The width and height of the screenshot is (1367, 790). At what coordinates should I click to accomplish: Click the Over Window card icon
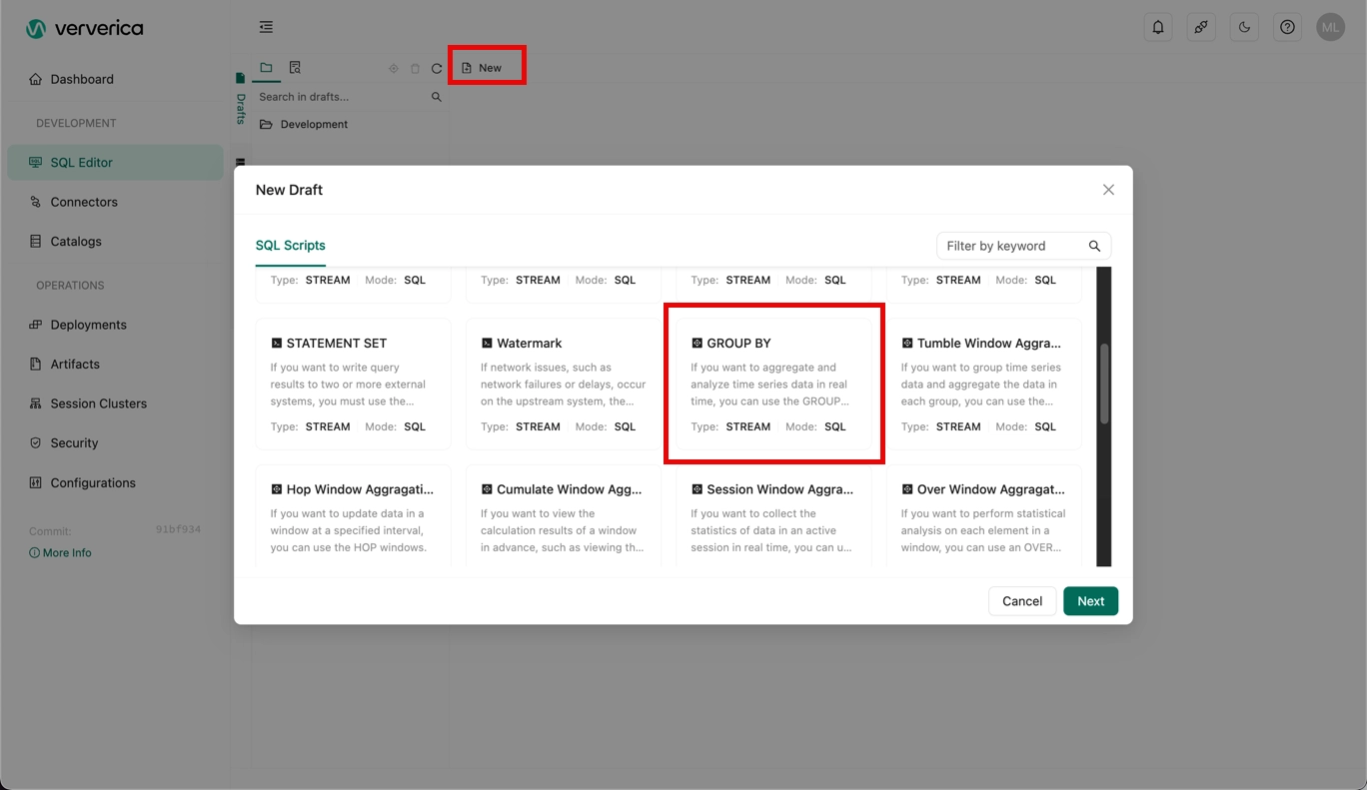click(x=907, y=489)
